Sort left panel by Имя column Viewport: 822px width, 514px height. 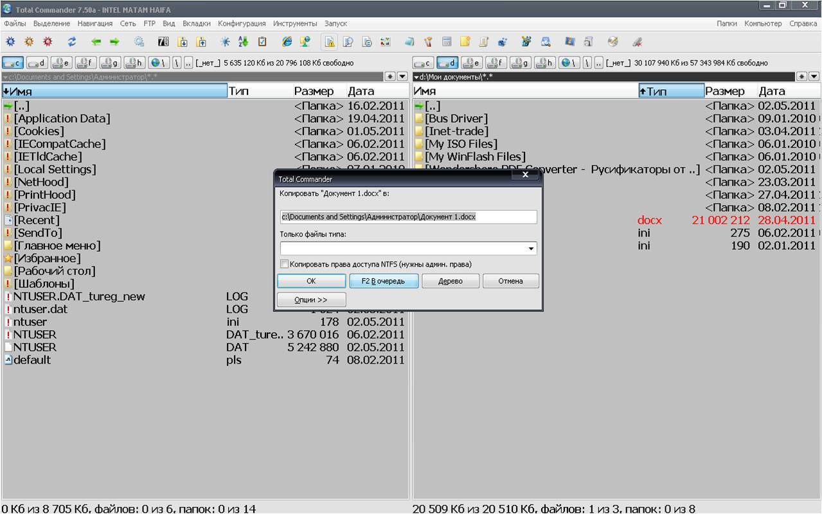[114, 91]
